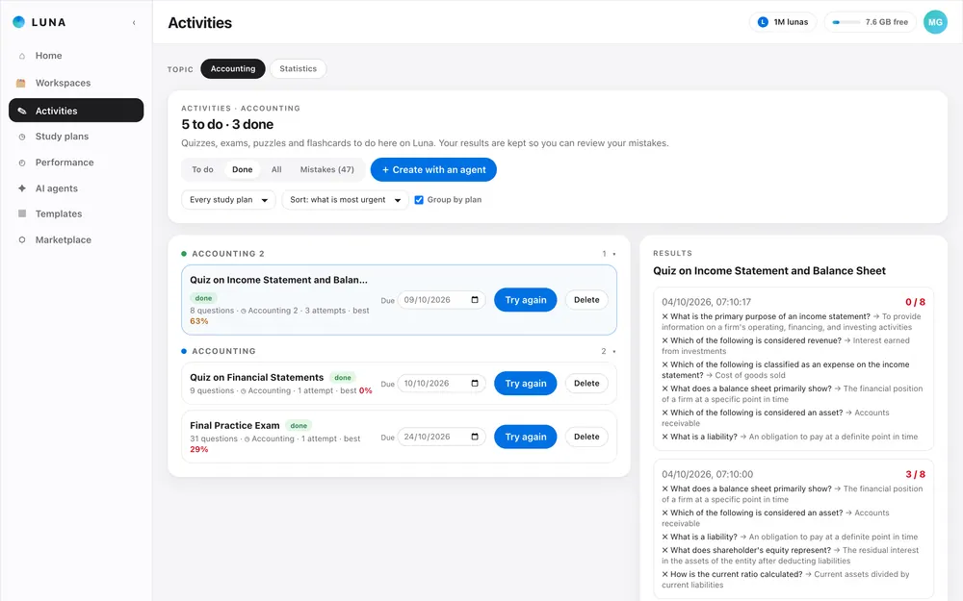Delete the Final Practice Exam
This screenshot has width=963, height=601.
[x=586, y=437]
